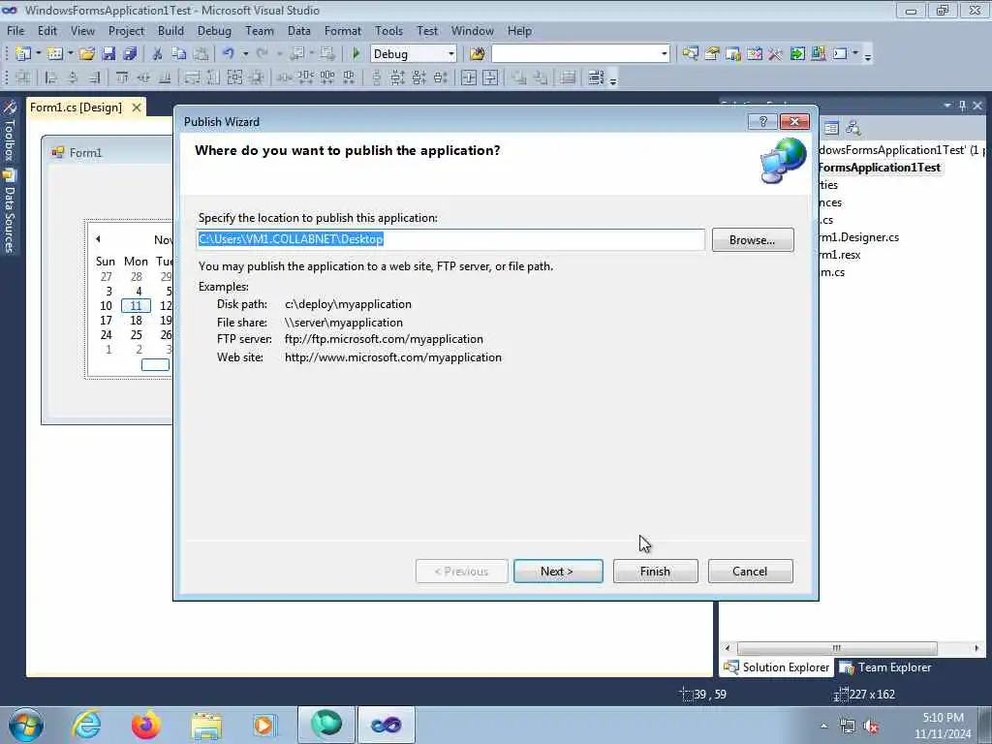The height and width of the screenshot is (744, 992).
Task: Click the Cancel button in Publish Wizard
Action: point(750,572)
